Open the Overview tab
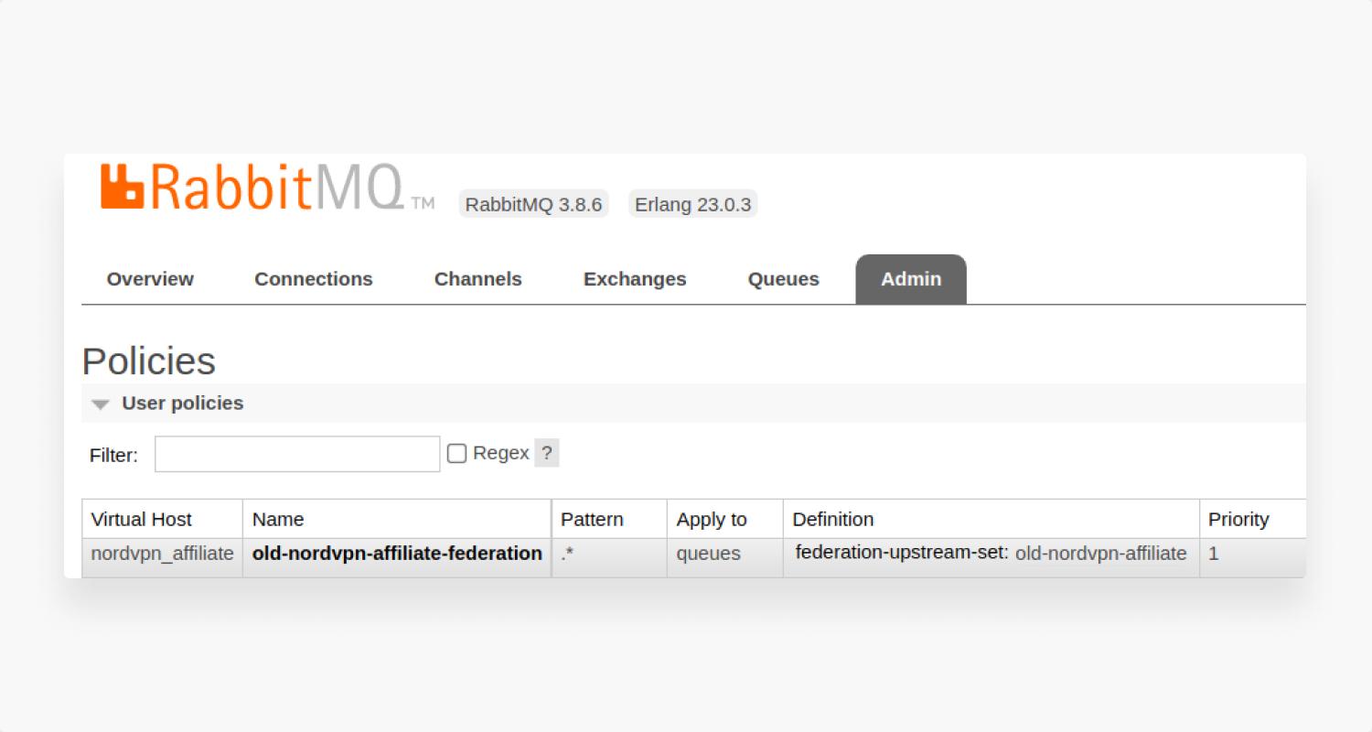Viewport: 1372px width, 732px height. [150, 279]
